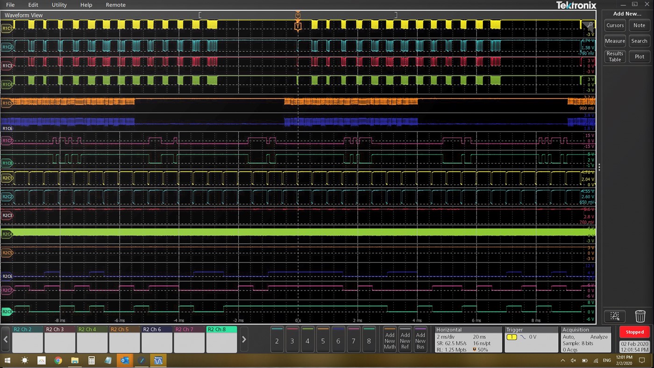This screenshot has height=368, width=654.
Task: Open the File menu
Action: (x=10, y=5)
